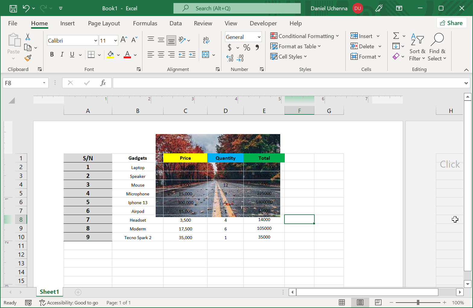The image size is (473, 308).
Task: Click the Increase Indent icon
Action: 192,55
